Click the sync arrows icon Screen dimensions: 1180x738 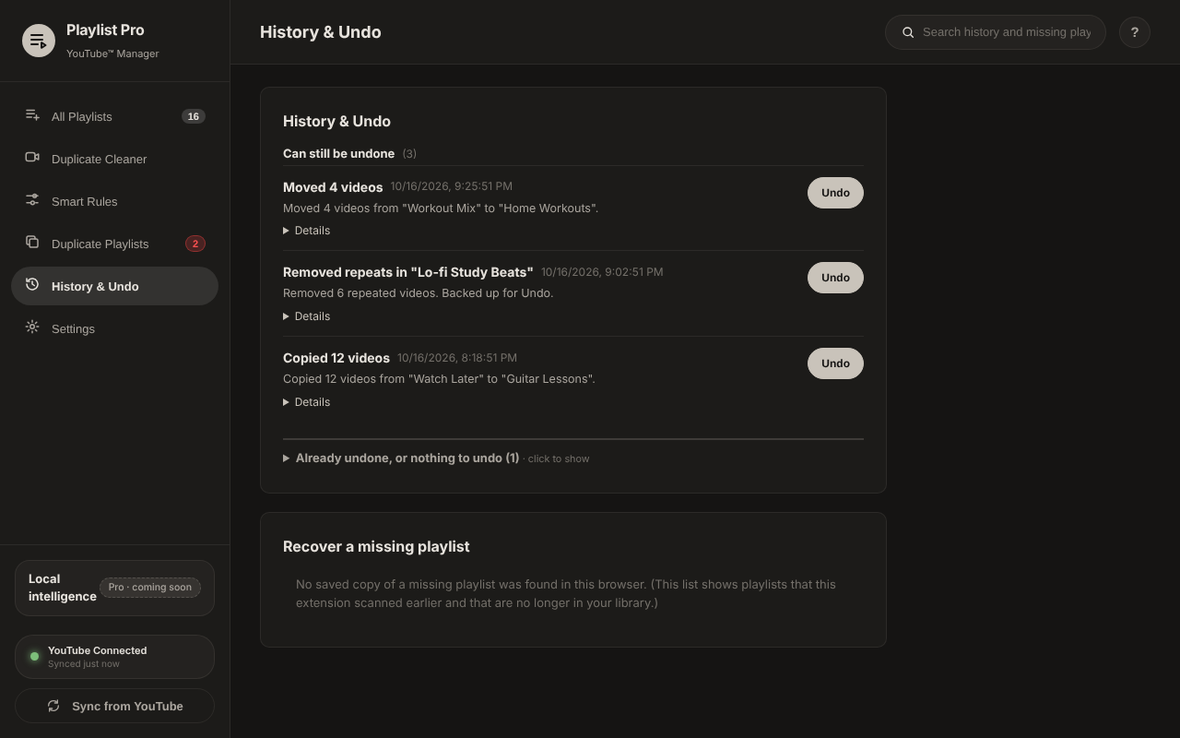click(53, 706)
